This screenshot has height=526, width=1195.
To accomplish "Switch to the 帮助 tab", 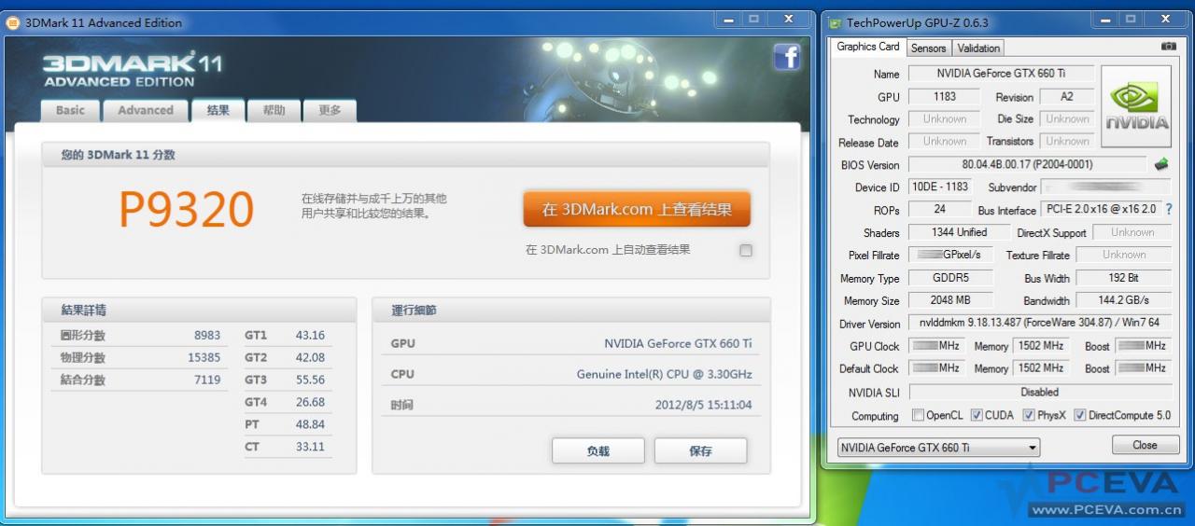I will point(274,110).
